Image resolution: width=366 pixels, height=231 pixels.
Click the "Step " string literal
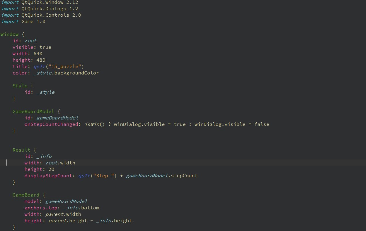pyautogui.click(x=104, y=176)
